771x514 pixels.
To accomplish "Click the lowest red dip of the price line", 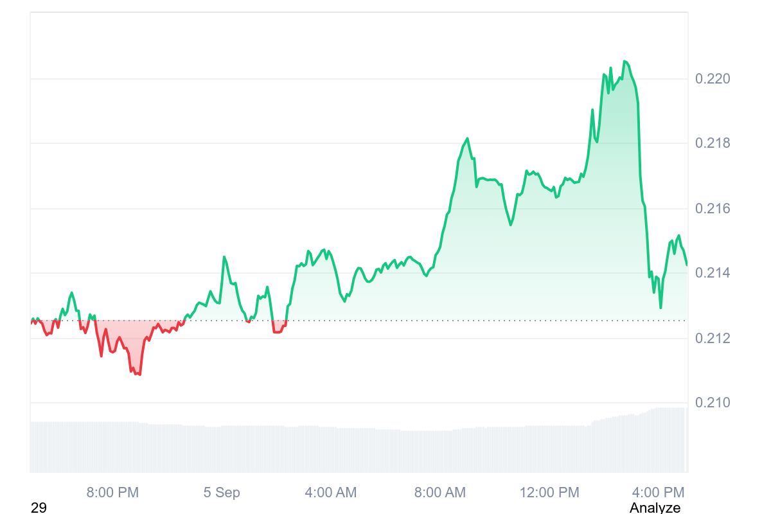I will click(139, 374).
